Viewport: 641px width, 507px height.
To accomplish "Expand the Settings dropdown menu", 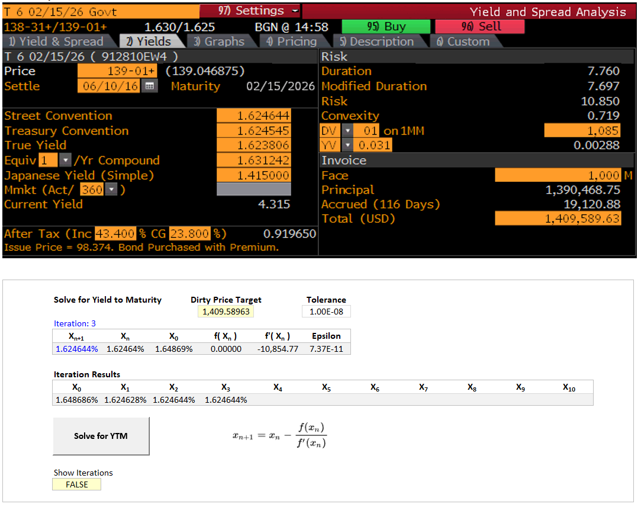I will (x=250, y=11).
